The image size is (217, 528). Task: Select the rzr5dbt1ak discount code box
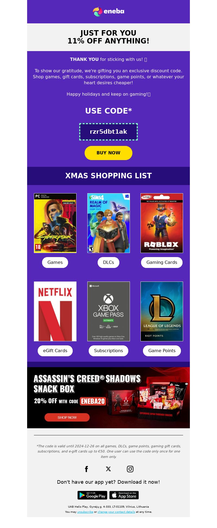coord(108,132)
